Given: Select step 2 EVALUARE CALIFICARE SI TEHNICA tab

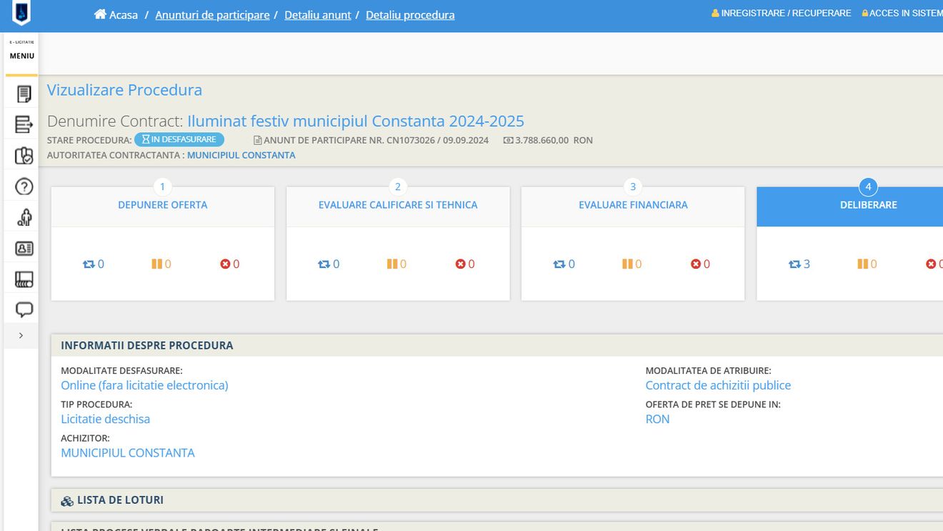Looking at the screenshot, I should click(x=398, y=204).
